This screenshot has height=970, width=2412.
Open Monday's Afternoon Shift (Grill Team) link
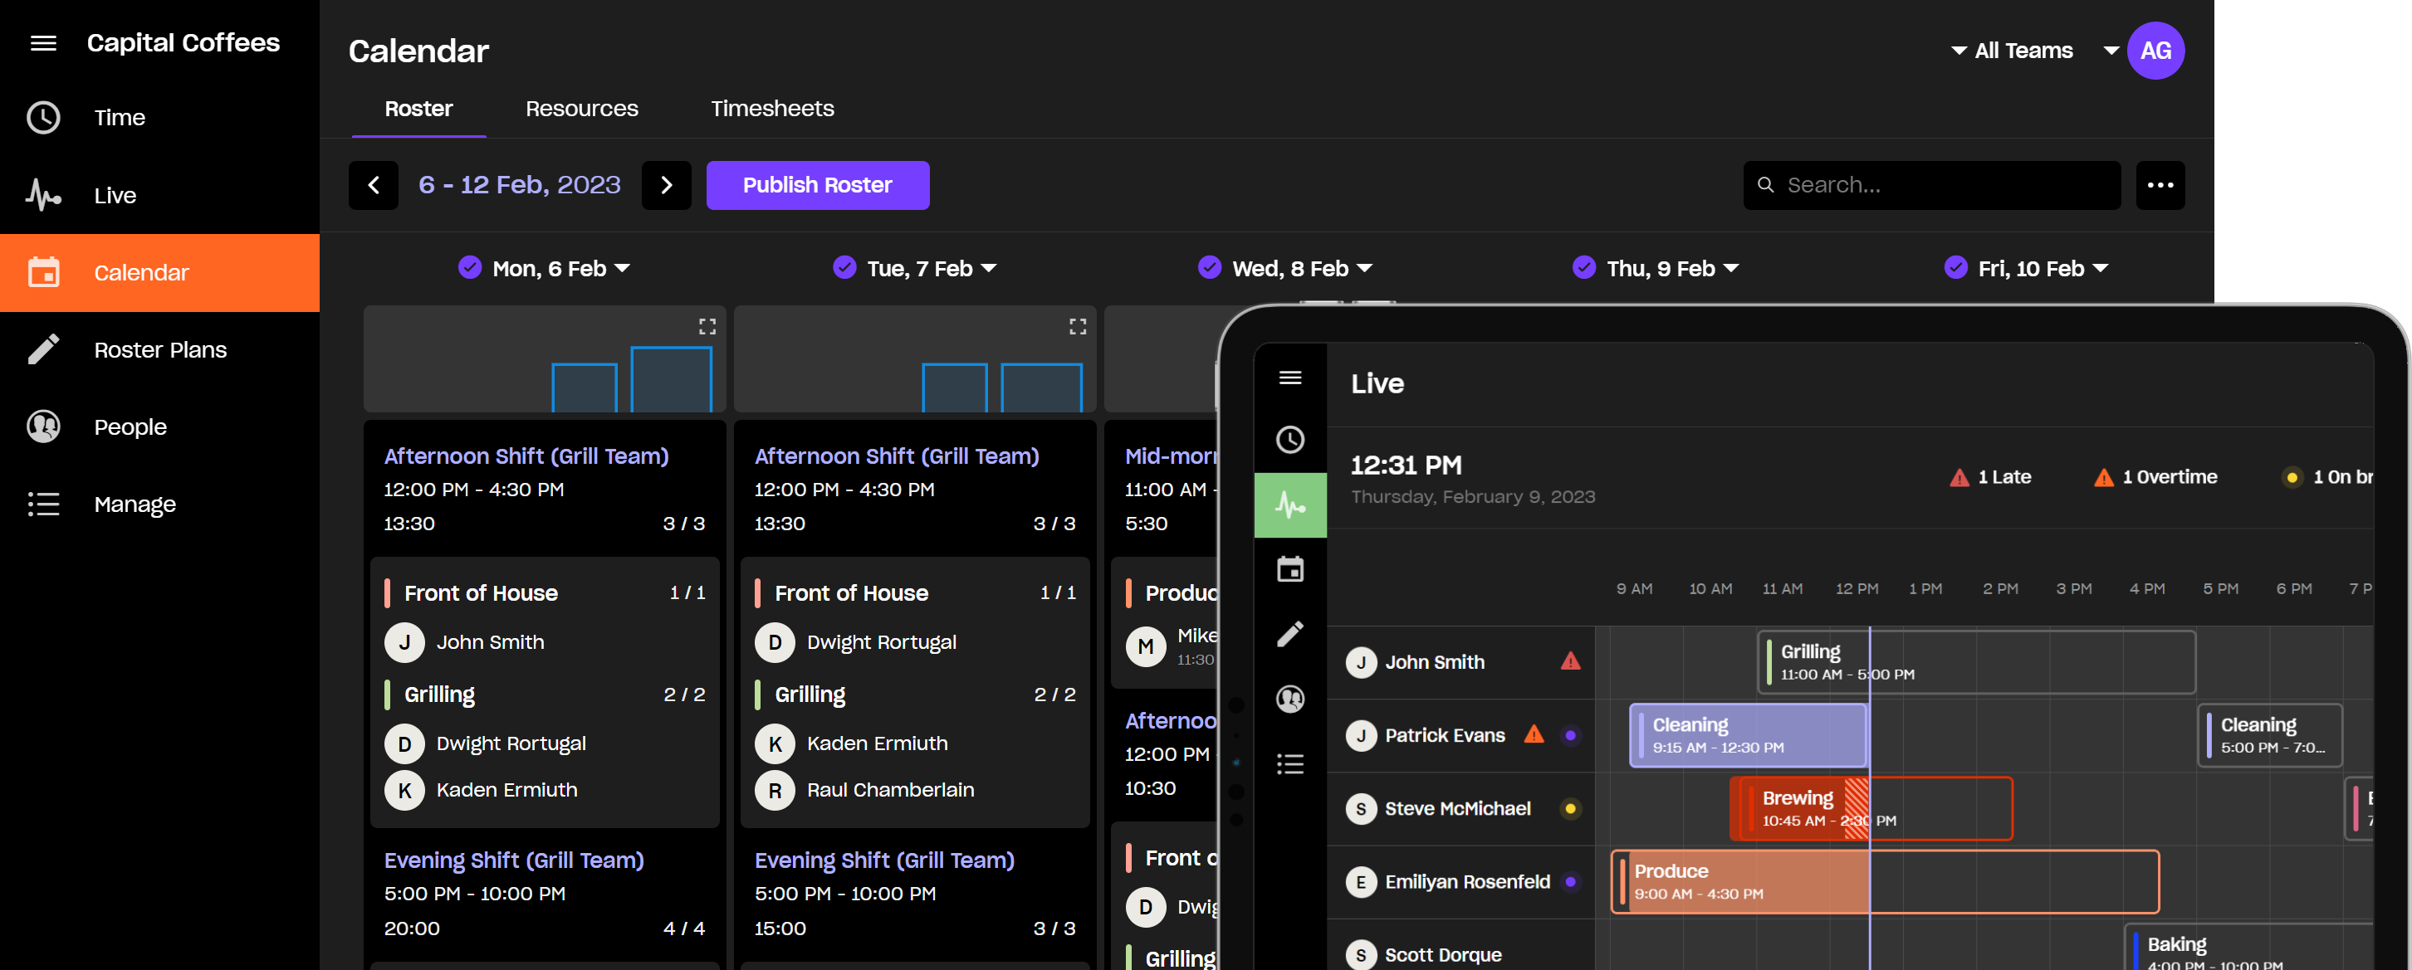[x=526, y=456]
